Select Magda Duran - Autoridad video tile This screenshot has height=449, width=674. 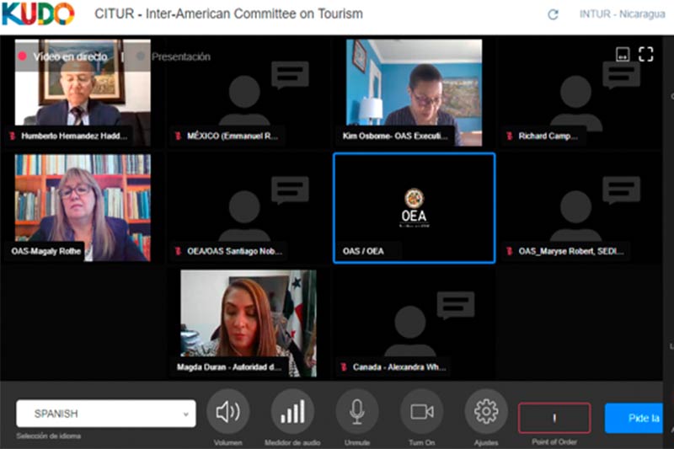[249, 323]
